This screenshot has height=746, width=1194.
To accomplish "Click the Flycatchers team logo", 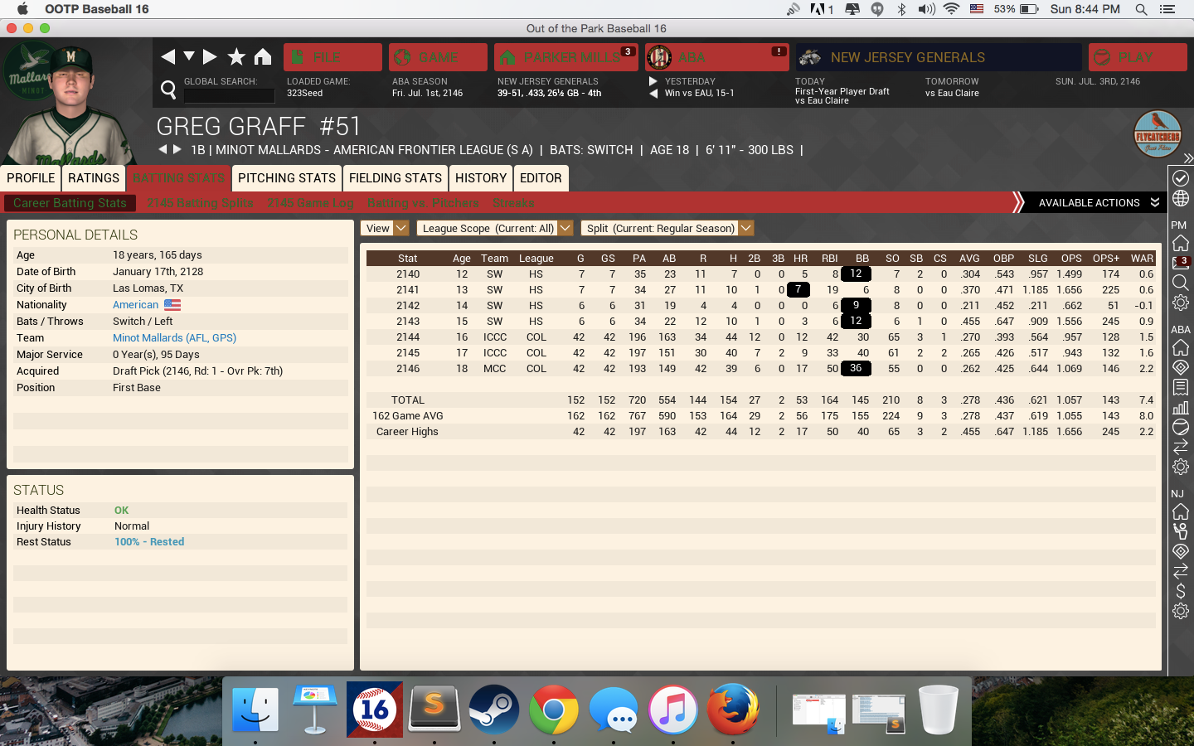I will 1157,134.
